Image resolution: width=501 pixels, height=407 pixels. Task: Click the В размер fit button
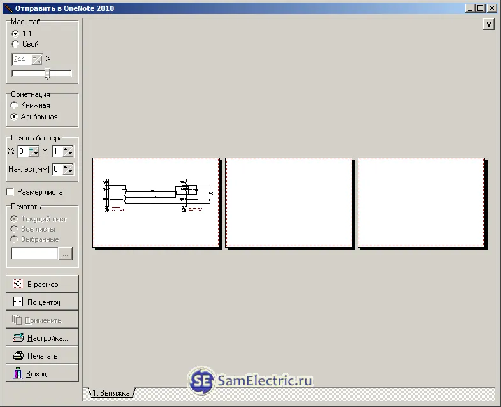pyautogui.click(x=42, y=284)
